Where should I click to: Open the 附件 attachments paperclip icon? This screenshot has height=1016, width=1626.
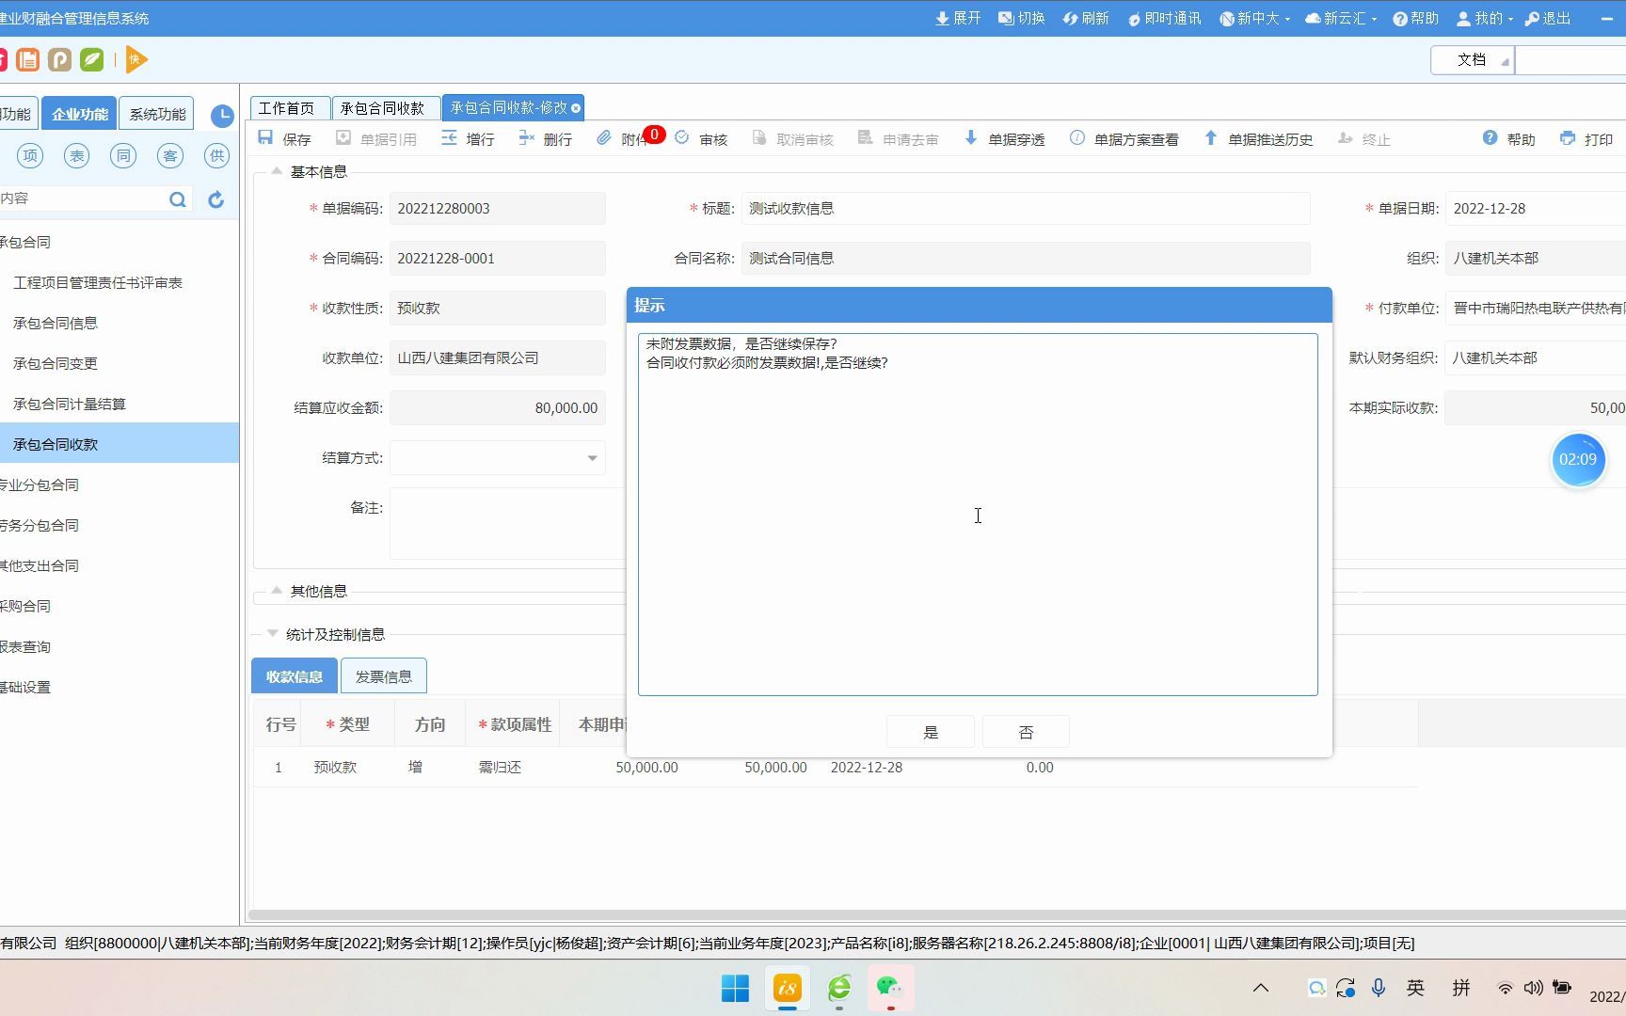click(x=604, y=137)
